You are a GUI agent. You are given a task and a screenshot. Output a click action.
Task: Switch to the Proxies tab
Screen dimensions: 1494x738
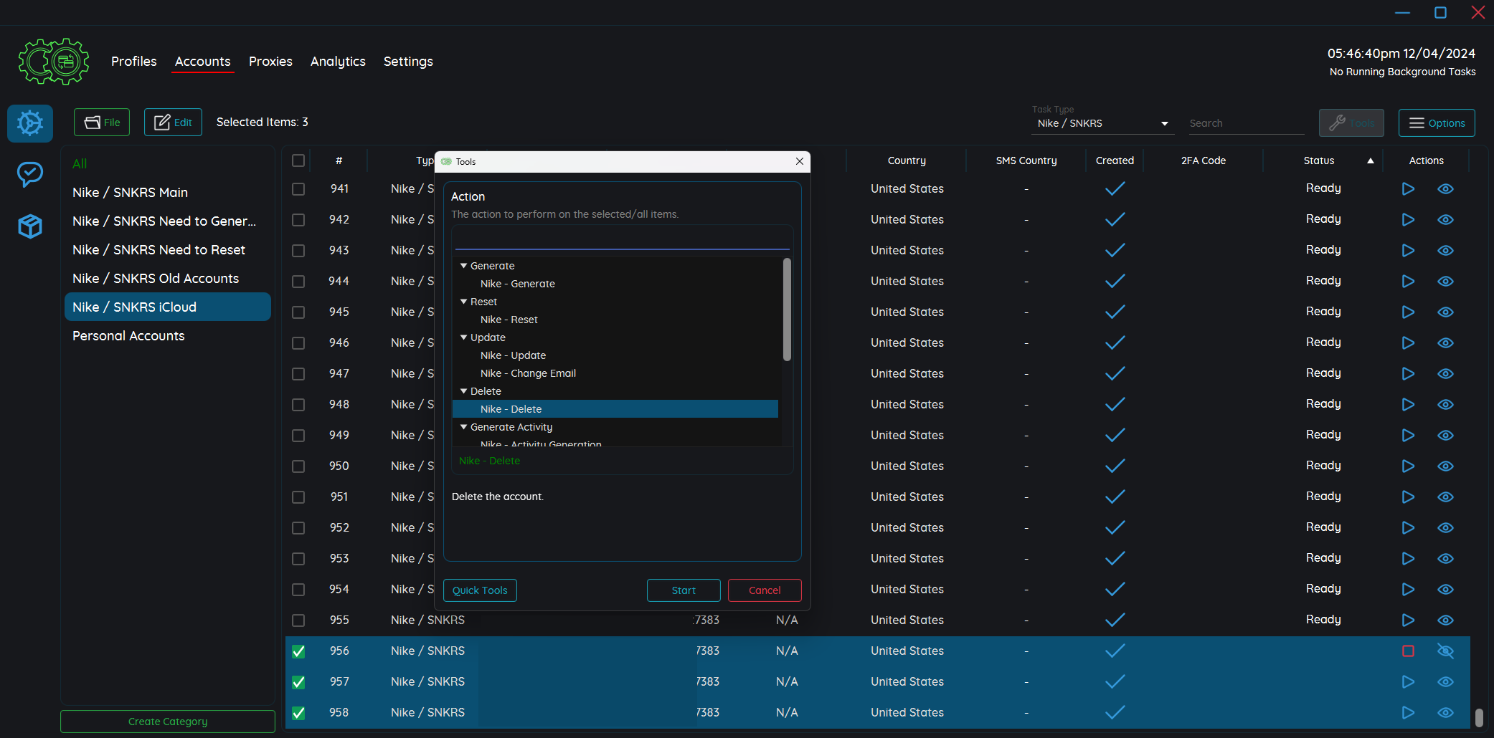tap(270, 62)
